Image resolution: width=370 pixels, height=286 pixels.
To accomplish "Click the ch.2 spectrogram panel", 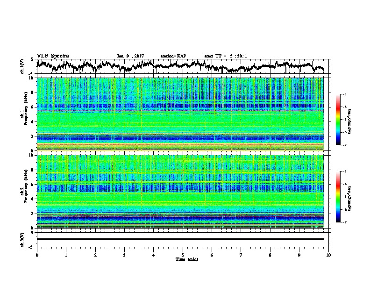I will coord(180,192).
